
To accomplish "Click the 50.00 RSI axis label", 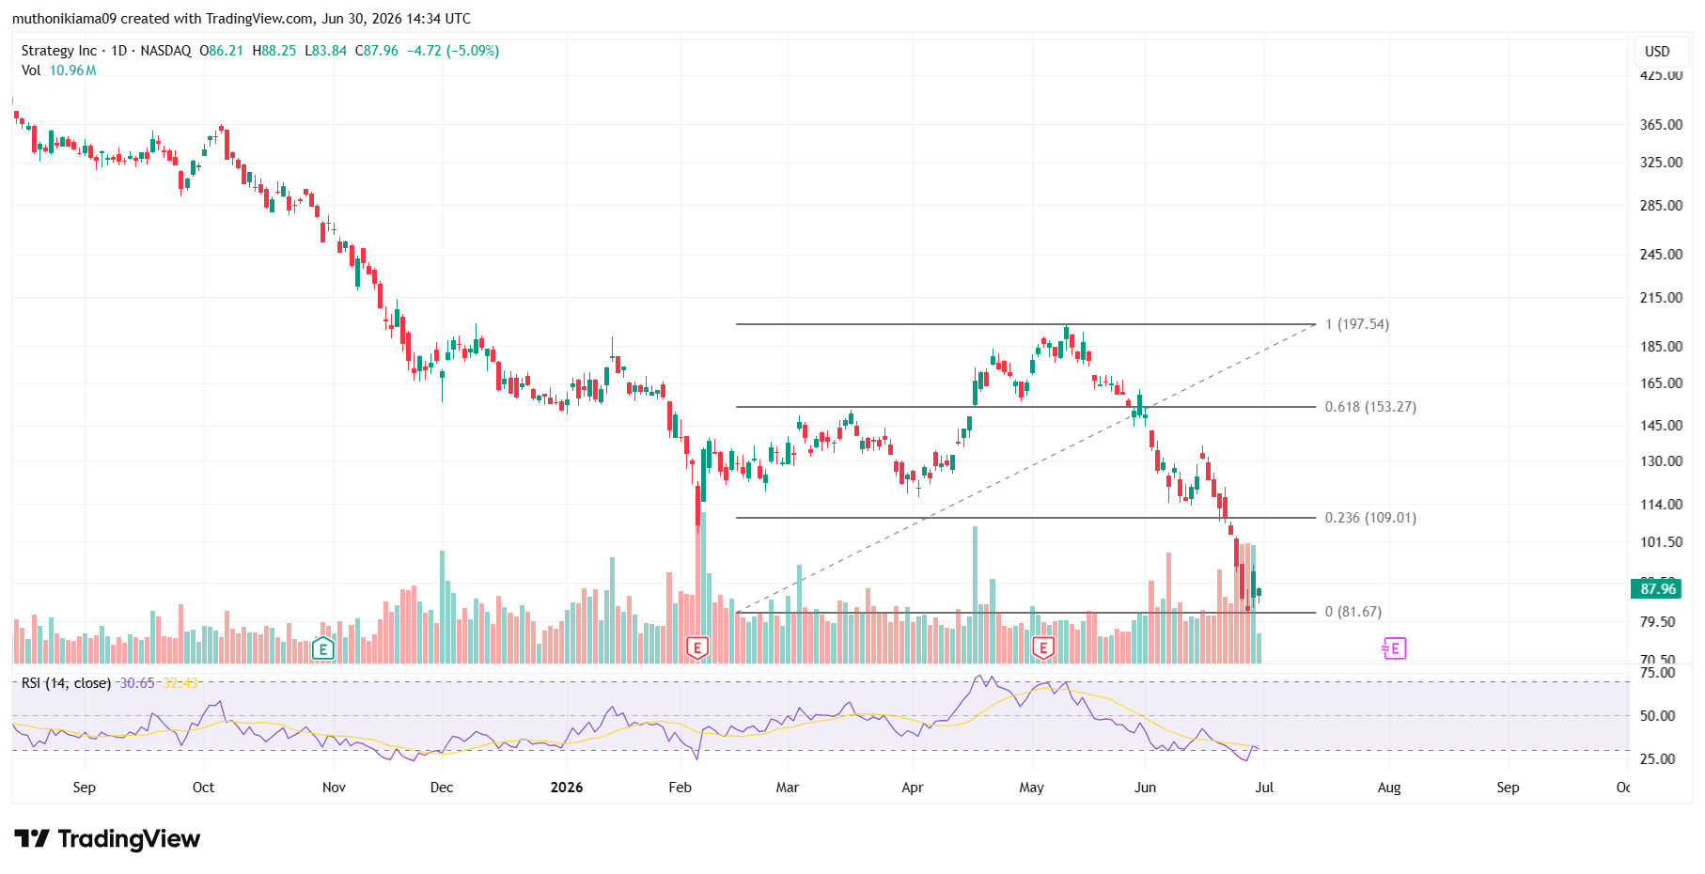I will 1658,715.
